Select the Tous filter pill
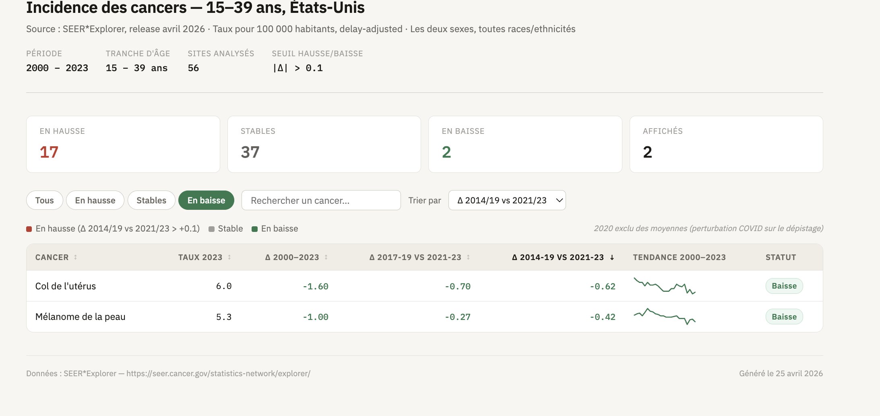This screenshot has width=880, height=416. (x=44, y=200)
